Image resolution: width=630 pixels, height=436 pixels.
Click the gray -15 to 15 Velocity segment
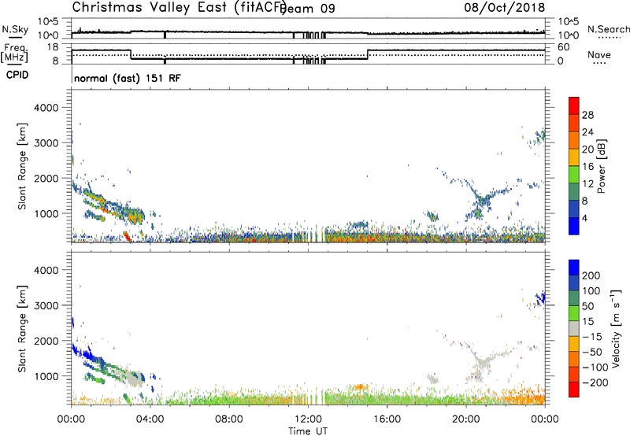coord(574,328)
